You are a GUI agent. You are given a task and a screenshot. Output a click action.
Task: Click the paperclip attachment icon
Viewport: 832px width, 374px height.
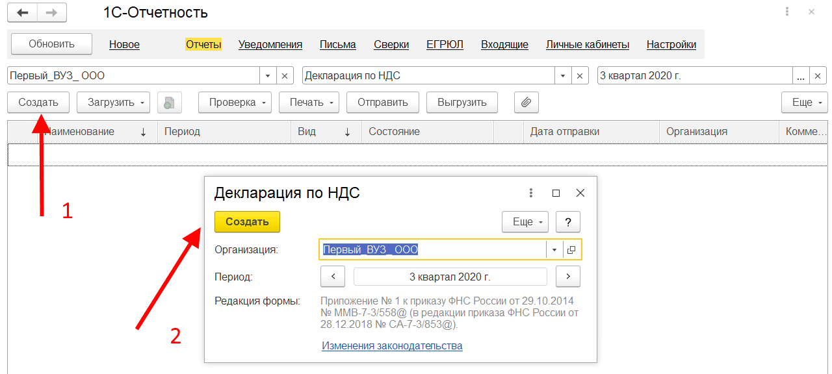tap(526, 102)
